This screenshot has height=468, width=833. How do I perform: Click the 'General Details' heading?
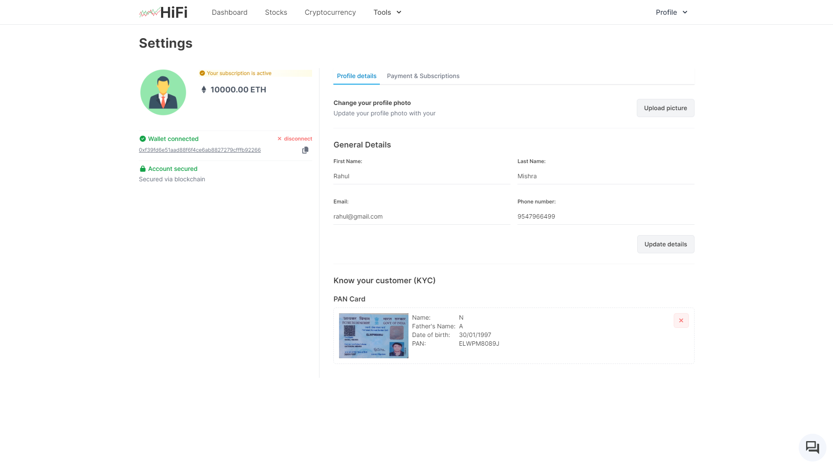pyautogui.click(x=362, y=145)
